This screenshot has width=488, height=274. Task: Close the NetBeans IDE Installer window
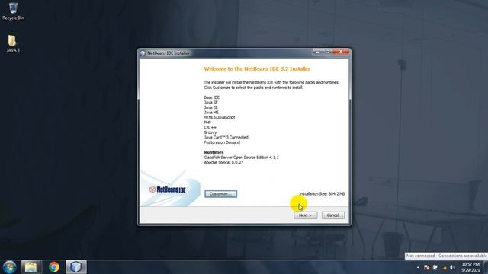click(341, 52)
